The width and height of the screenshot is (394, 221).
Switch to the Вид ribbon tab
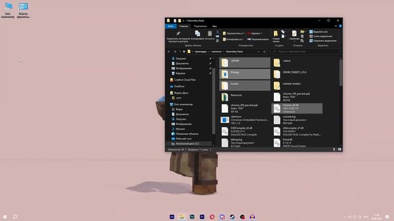214,26
